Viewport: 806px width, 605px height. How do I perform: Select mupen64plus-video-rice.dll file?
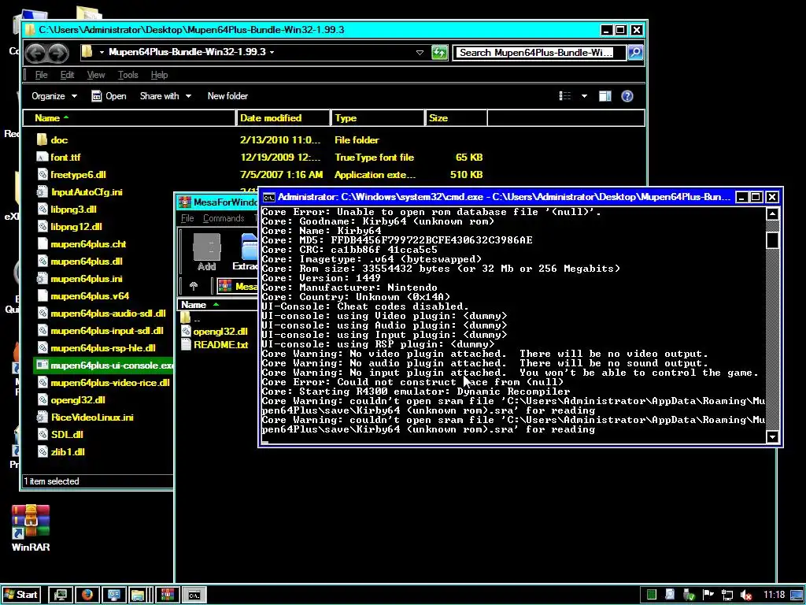(110, 383)
